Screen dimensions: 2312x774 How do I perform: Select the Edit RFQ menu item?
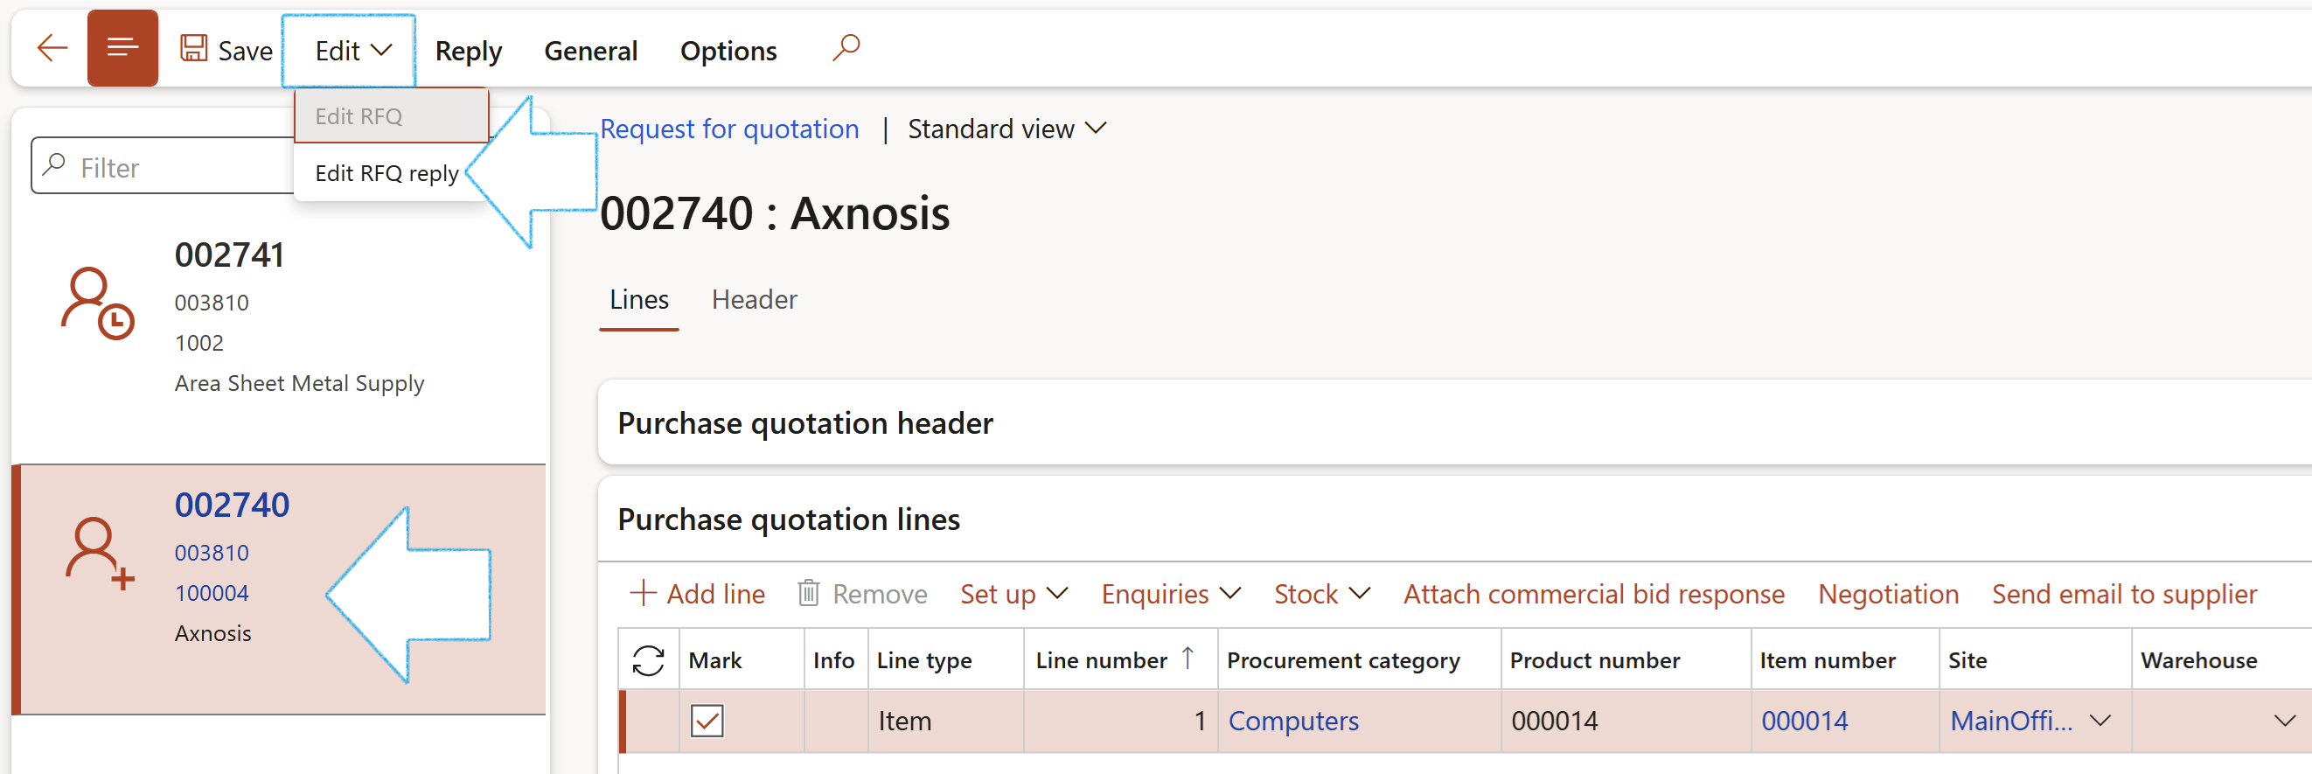point(392,115)
